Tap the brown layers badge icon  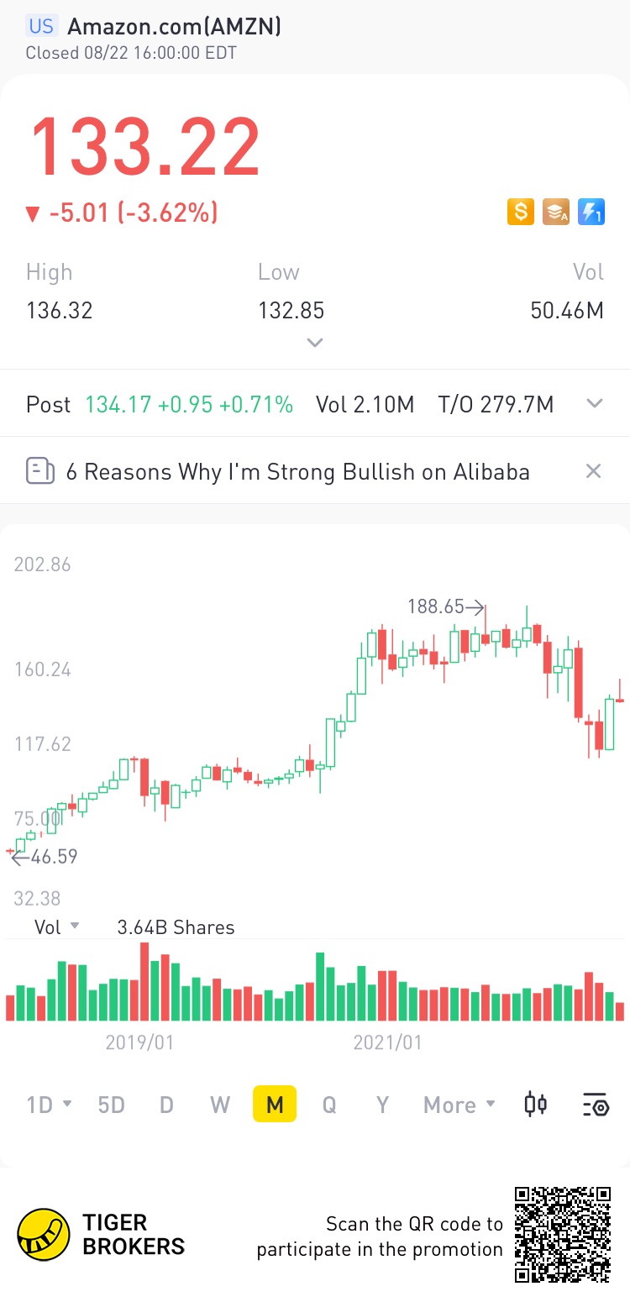click(x=556, y=212)
